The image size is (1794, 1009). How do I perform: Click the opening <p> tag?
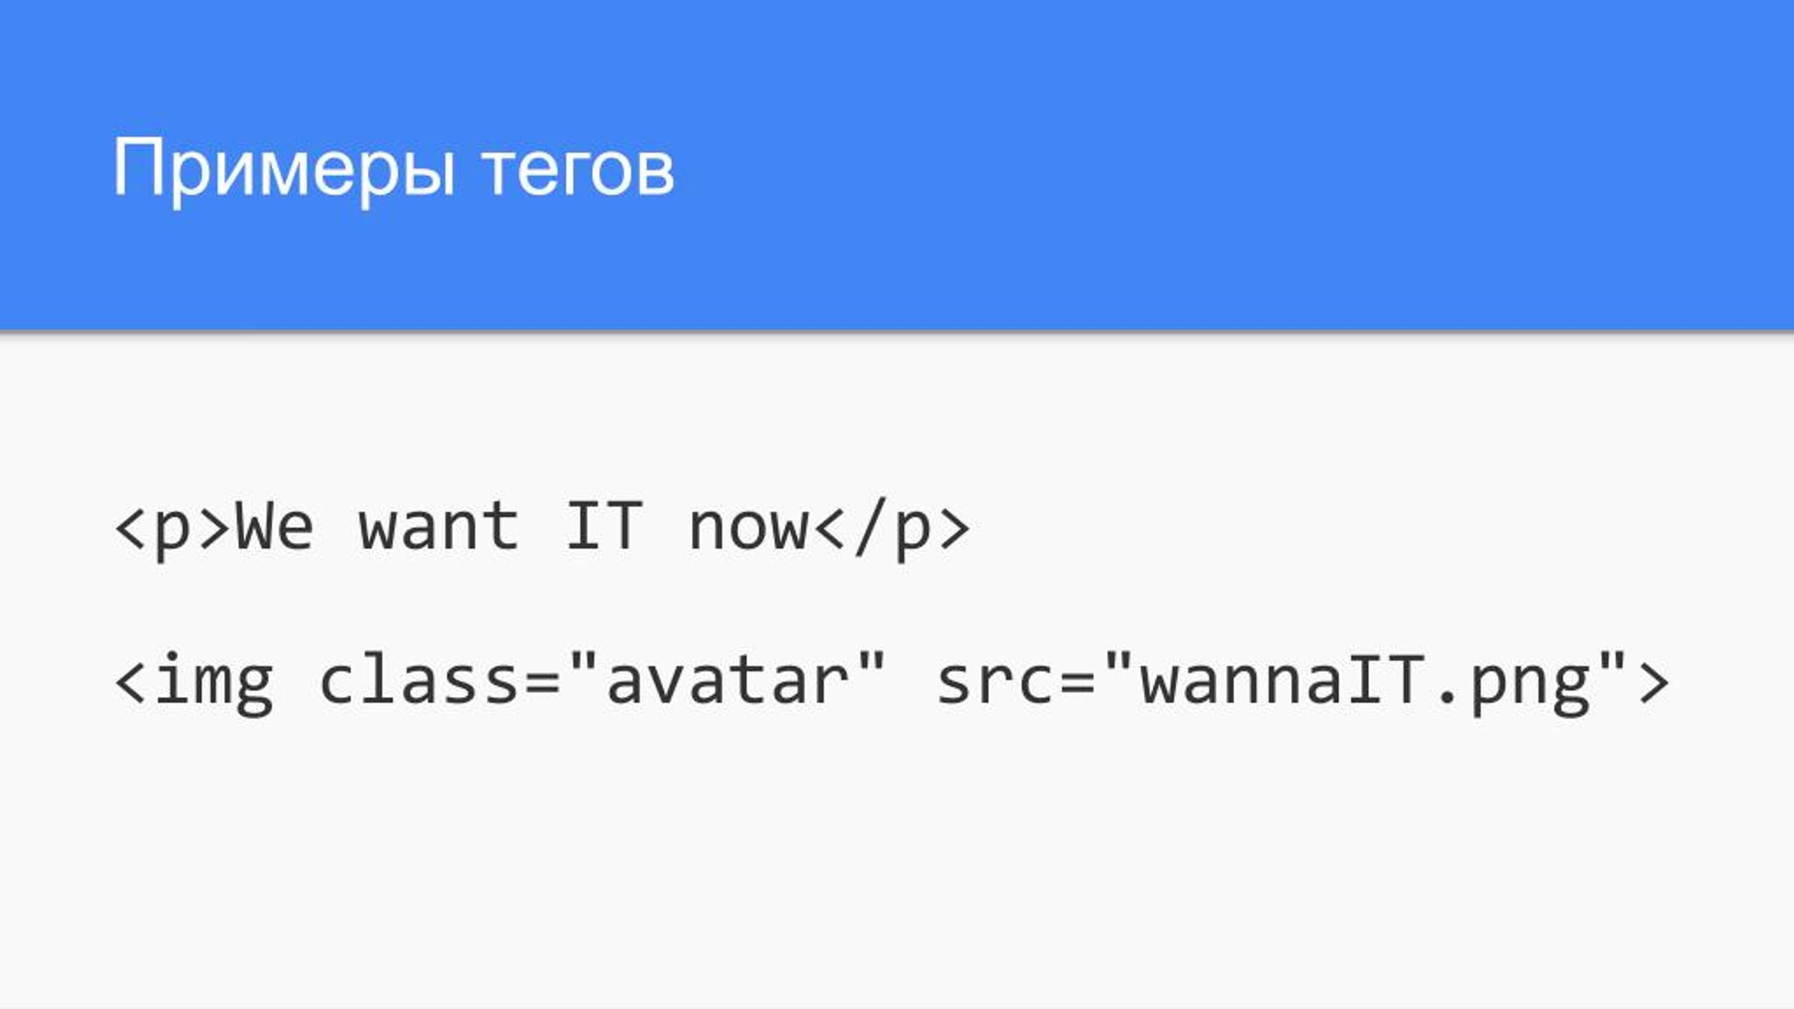coord(172,529)
